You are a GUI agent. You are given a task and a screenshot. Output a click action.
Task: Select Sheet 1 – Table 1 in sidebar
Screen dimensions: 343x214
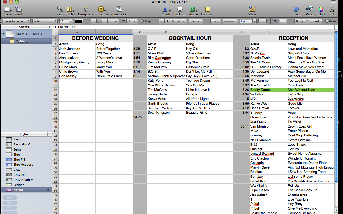(26, 34)
